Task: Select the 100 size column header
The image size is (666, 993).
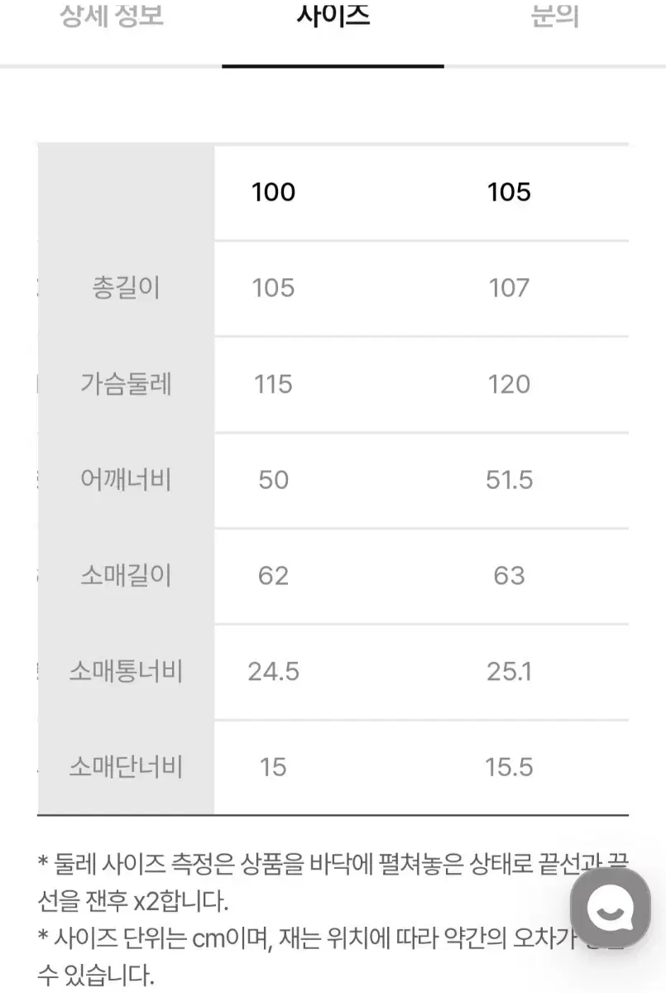Action: [x=273, y=192]
